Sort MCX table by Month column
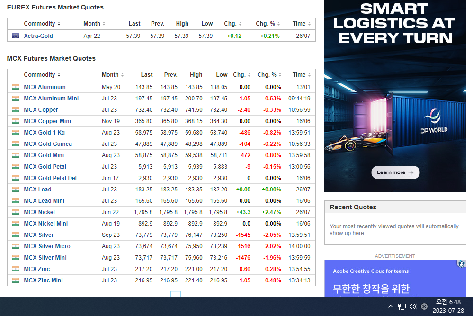473x316 pixels. (x=113, y=75)
